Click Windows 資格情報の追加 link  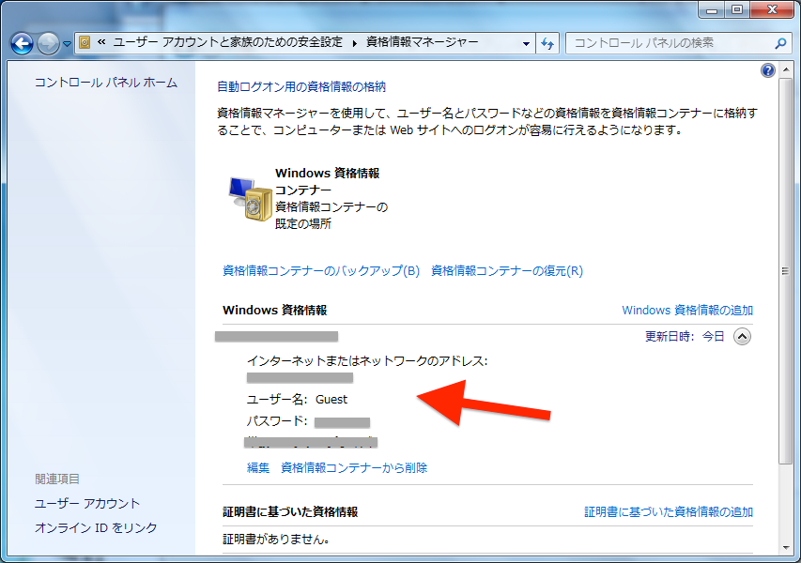pos(687,310)
